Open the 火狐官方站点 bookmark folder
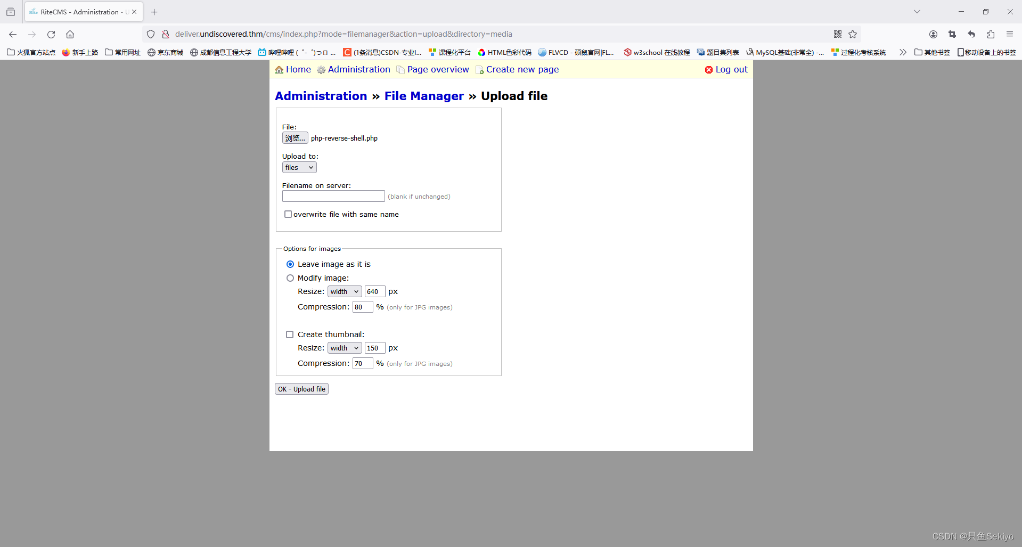Image resolution: width=1022 pixels, height=547 pixels. click(x=31, y=52)
